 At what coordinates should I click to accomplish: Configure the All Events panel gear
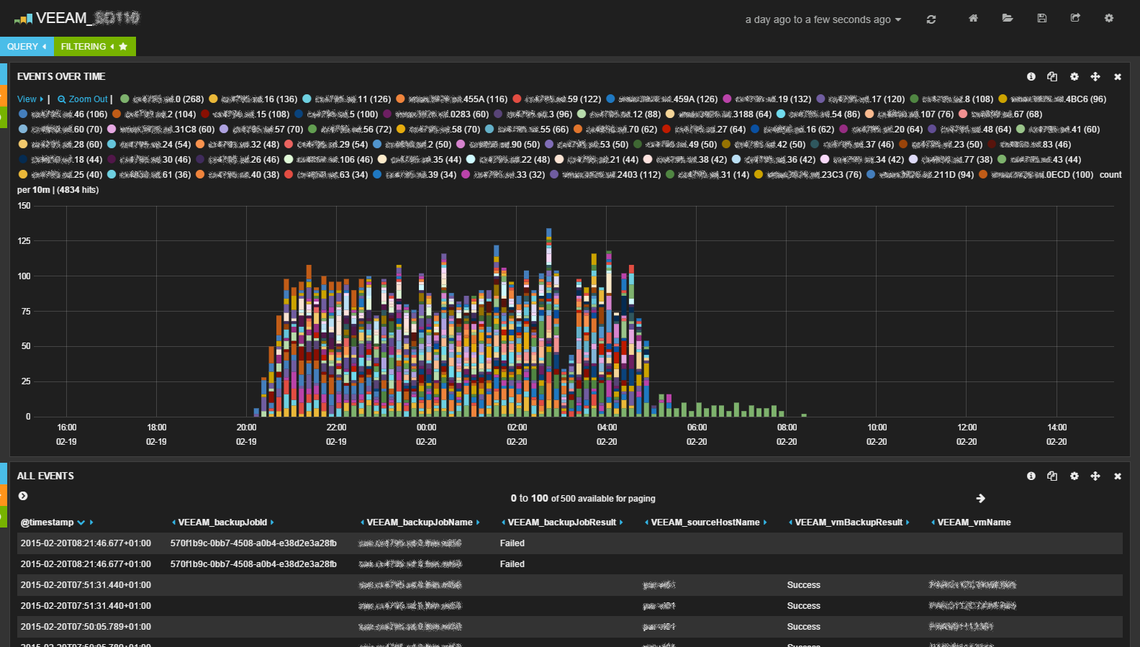[1075, 476]
